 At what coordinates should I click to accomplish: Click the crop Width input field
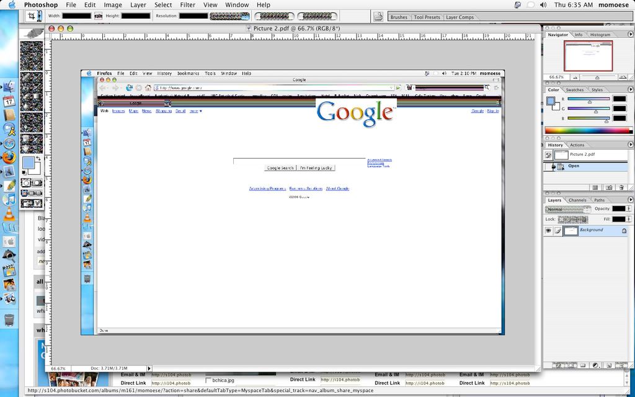(76, 16)
